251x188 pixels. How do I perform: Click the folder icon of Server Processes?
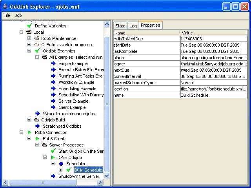pyautogui.click(x=44, y=145)
